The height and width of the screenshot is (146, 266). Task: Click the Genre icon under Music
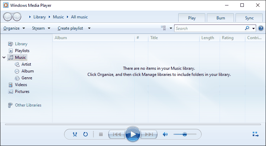[17, 78]
